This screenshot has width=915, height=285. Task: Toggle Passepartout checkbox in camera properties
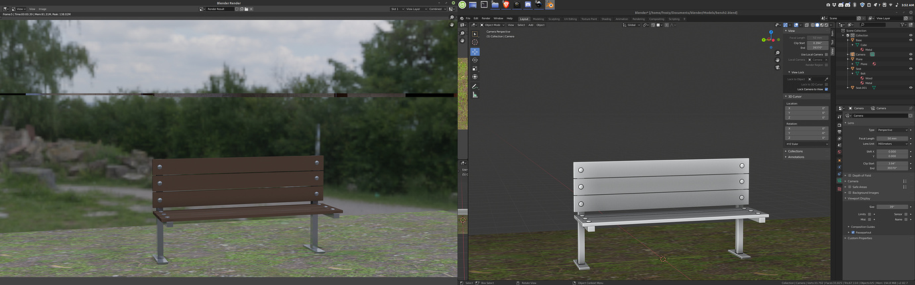853,232
